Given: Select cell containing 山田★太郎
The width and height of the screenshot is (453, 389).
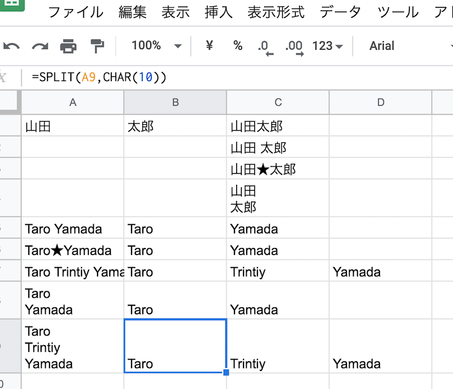Looking at the screenshot, I should pos(277,169).
